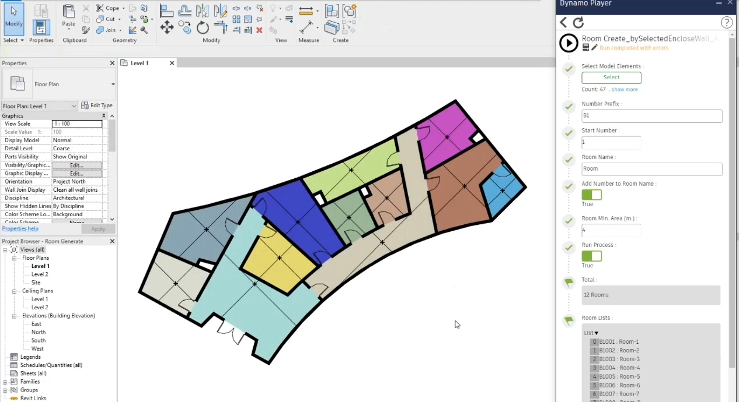This screenshot has width=739, height=402.
Task: Click the Delete red X icon
Action: tap(259, 30)
